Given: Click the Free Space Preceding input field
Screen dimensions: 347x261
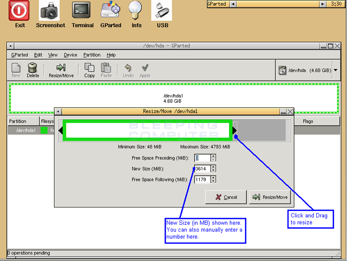Looking at the screenshot, I should 202,158.
